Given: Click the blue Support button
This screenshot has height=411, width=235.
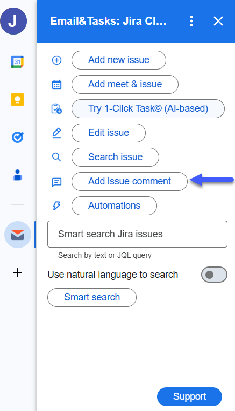Looking at the screenshot, I should tap(189, 396).
